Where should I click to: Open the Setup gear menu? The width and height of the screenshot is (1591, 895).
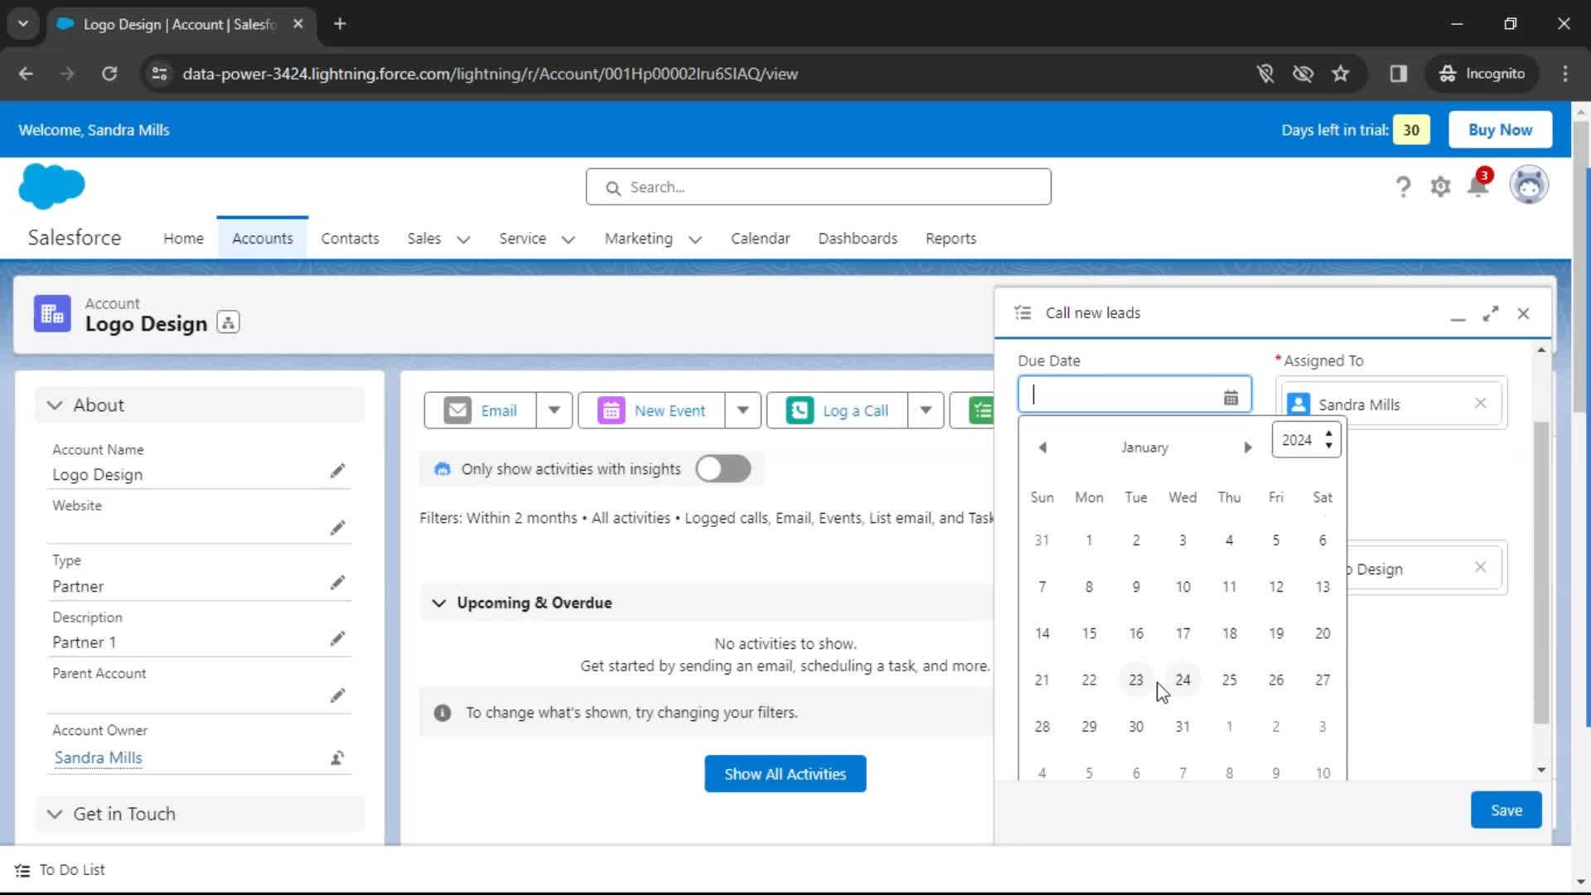(1440, 186)
